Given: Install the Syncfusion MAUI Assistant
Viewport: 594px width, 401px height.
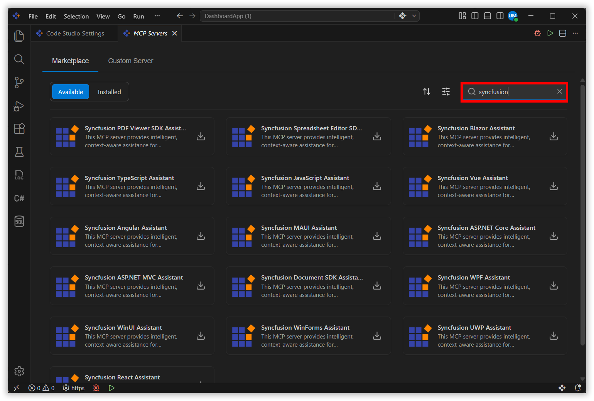Looking at the screenshot, I should (377, 236).
